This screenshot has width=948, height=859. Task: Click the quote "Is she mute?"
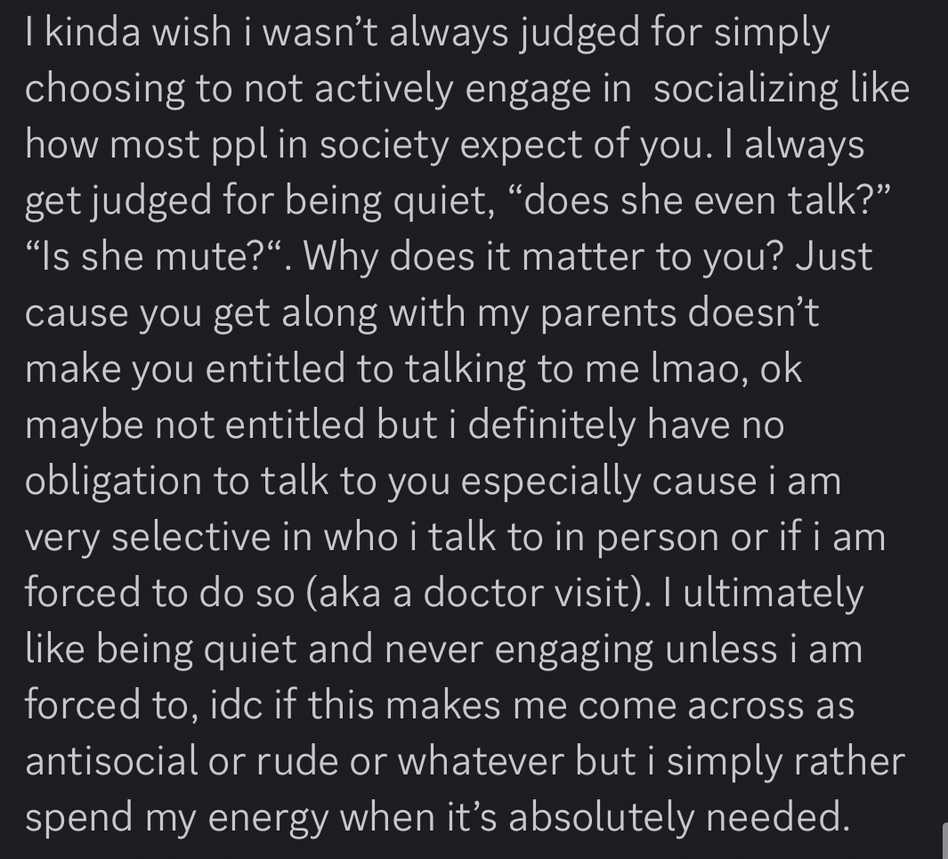click(160, 257)
